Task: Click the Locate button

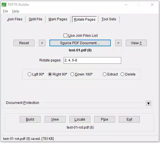Action: click(80, 119)
